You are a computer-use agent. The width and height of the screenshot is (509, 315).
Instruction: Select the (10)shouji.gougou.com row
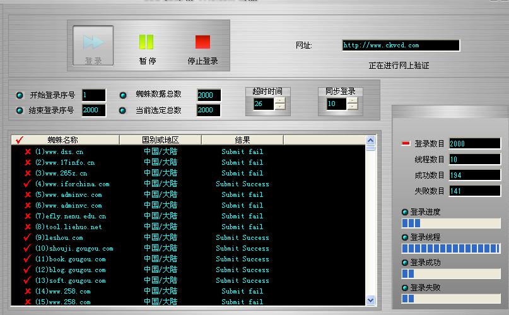point(188,249)
